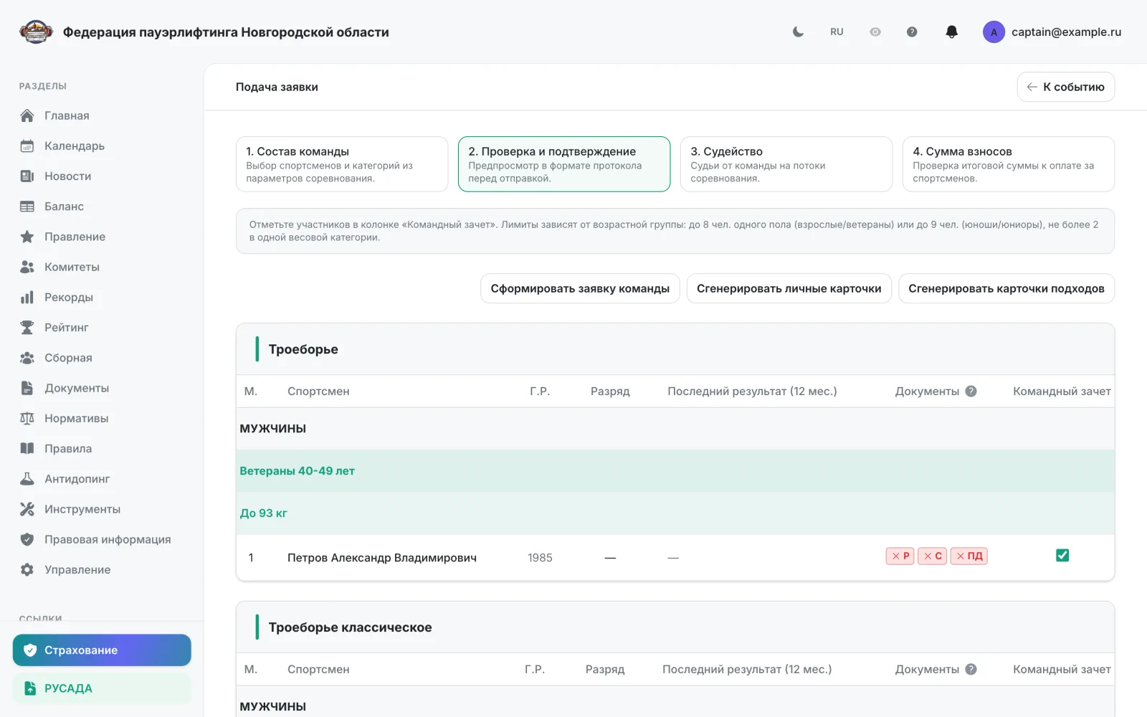
Task: Click the Рекорды bar chart icon
Action: pyautogui.click(x=27, y=297)
